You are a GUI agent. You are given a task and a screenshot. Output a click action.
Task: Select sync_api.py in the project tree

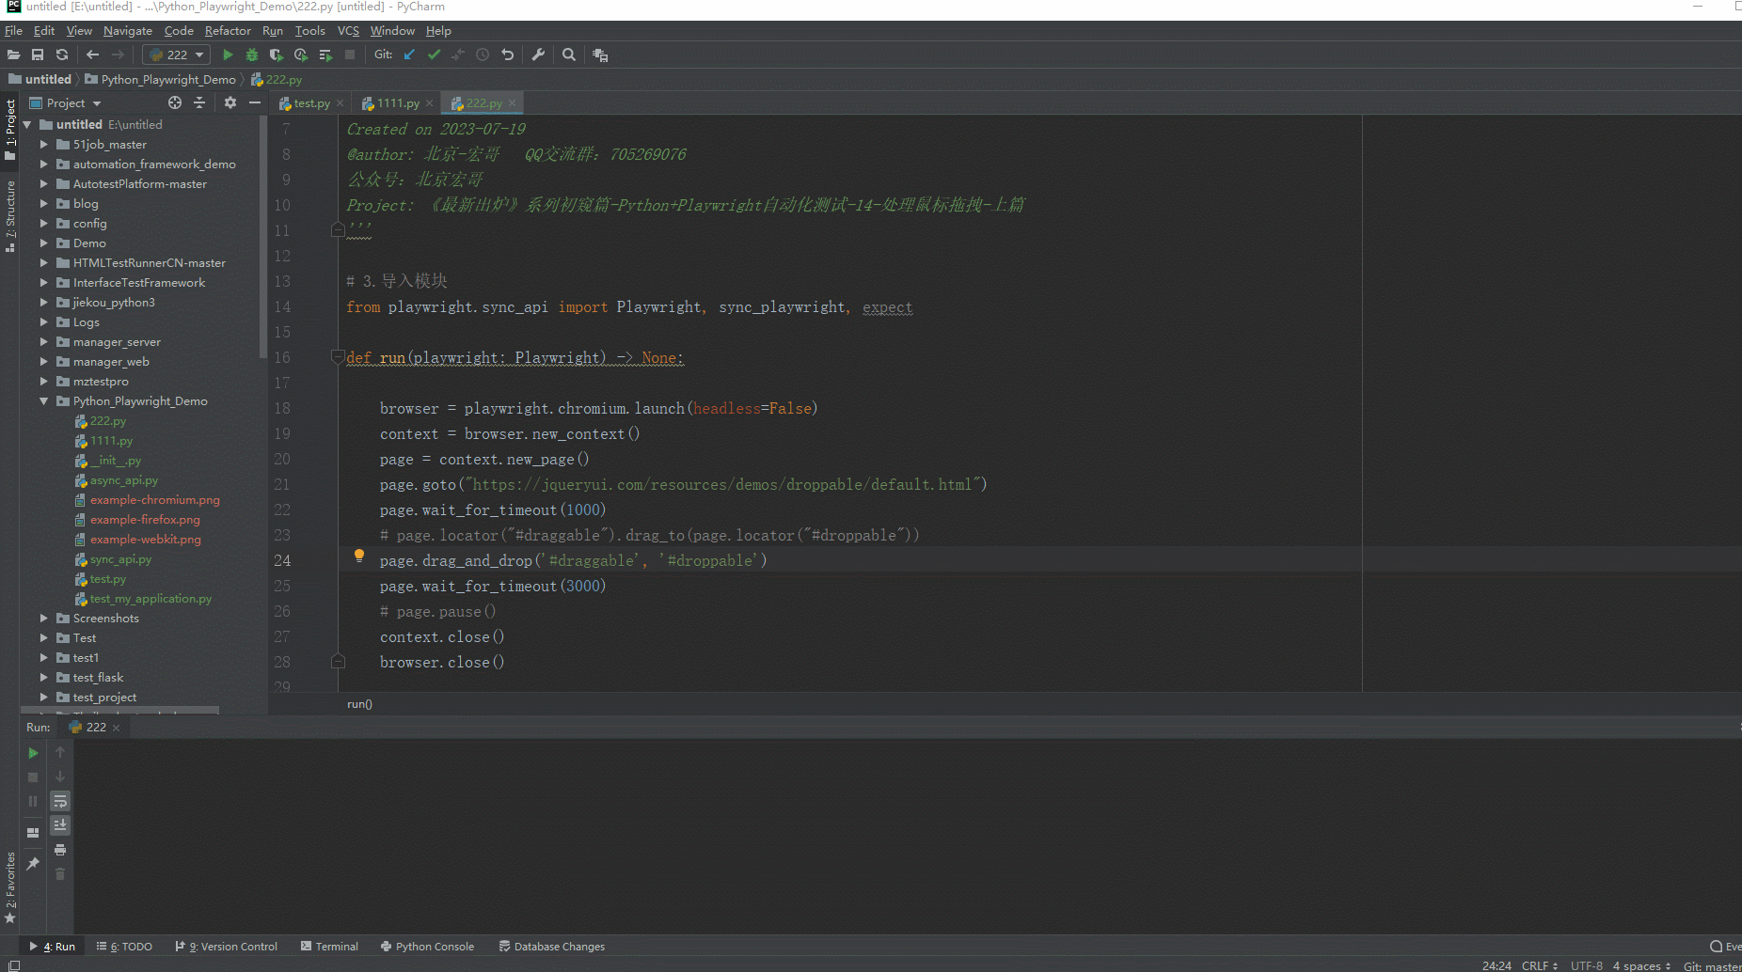pyautogui.click(x=120, y=559)
